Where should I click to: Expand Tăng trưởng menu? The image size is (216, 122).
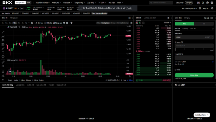pos(80,3)
